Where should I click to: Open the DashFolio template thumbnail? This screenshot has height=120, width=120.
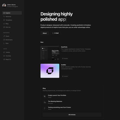pyautogui.click(x=50, y=53)
